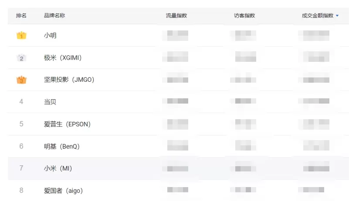Open the 极米 (XGIMI) brand entry

click(x=63, y=58)
